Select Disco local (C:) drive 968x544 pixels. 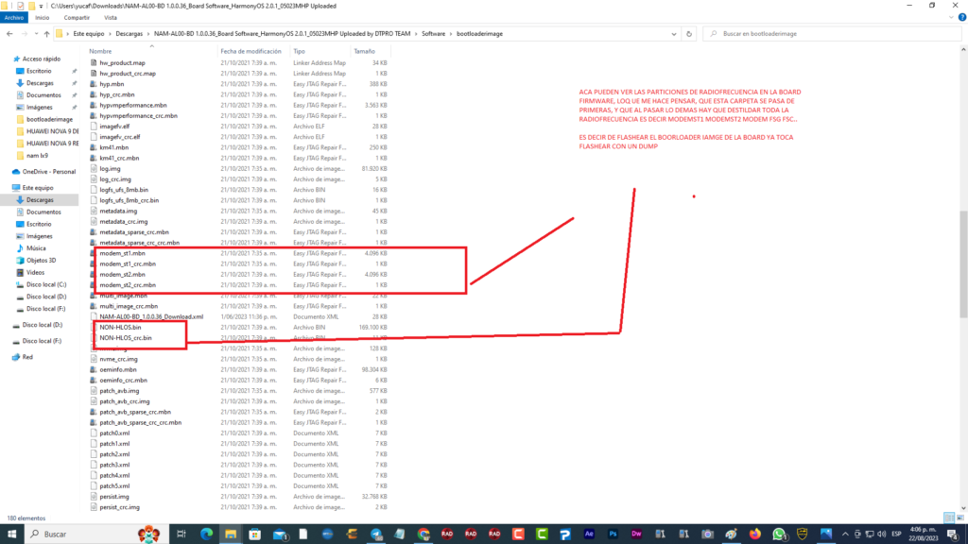(46, 284)
